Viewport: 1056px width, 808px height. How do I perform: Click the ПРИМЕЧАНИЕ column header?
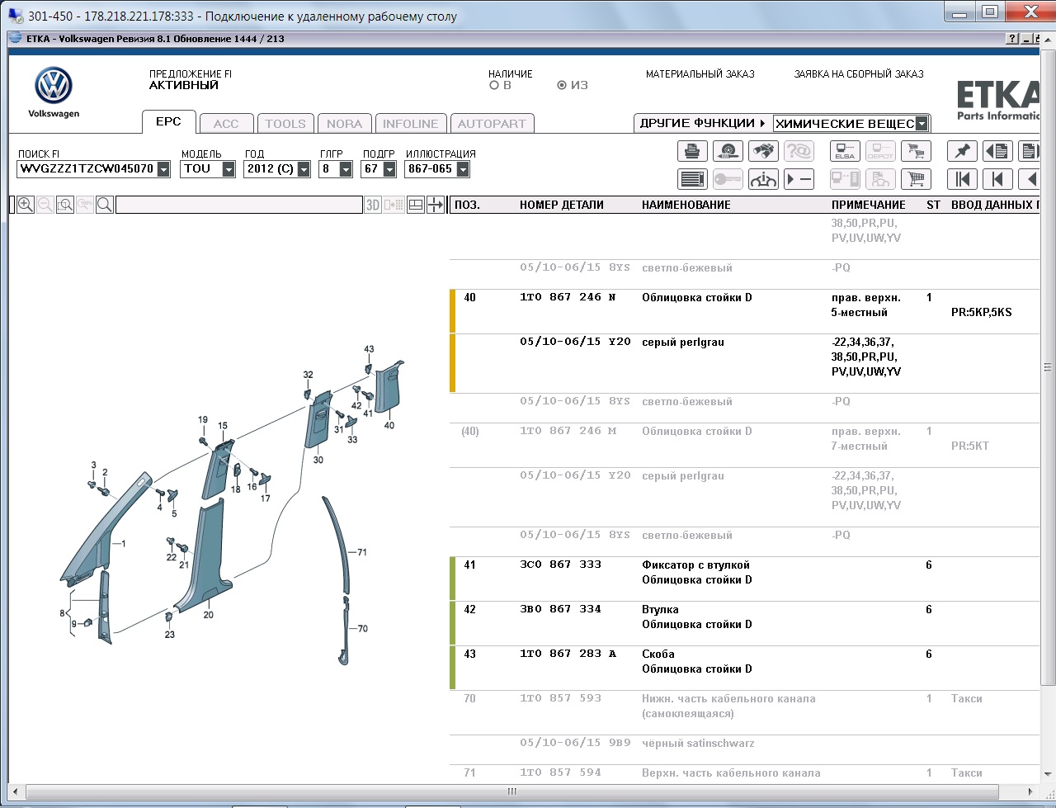[869, 205]
